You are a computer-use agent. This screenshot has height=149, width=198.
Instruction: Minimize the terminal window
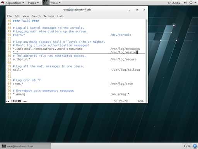pos(129,10)
